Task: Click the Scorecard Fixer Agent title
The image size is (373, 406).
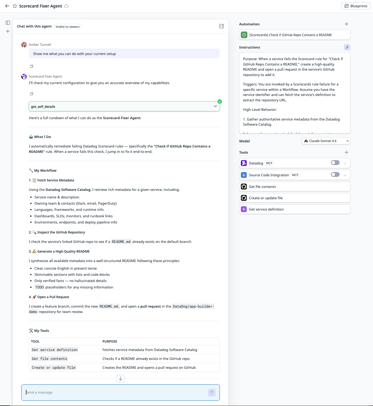Action: [41, 6]
